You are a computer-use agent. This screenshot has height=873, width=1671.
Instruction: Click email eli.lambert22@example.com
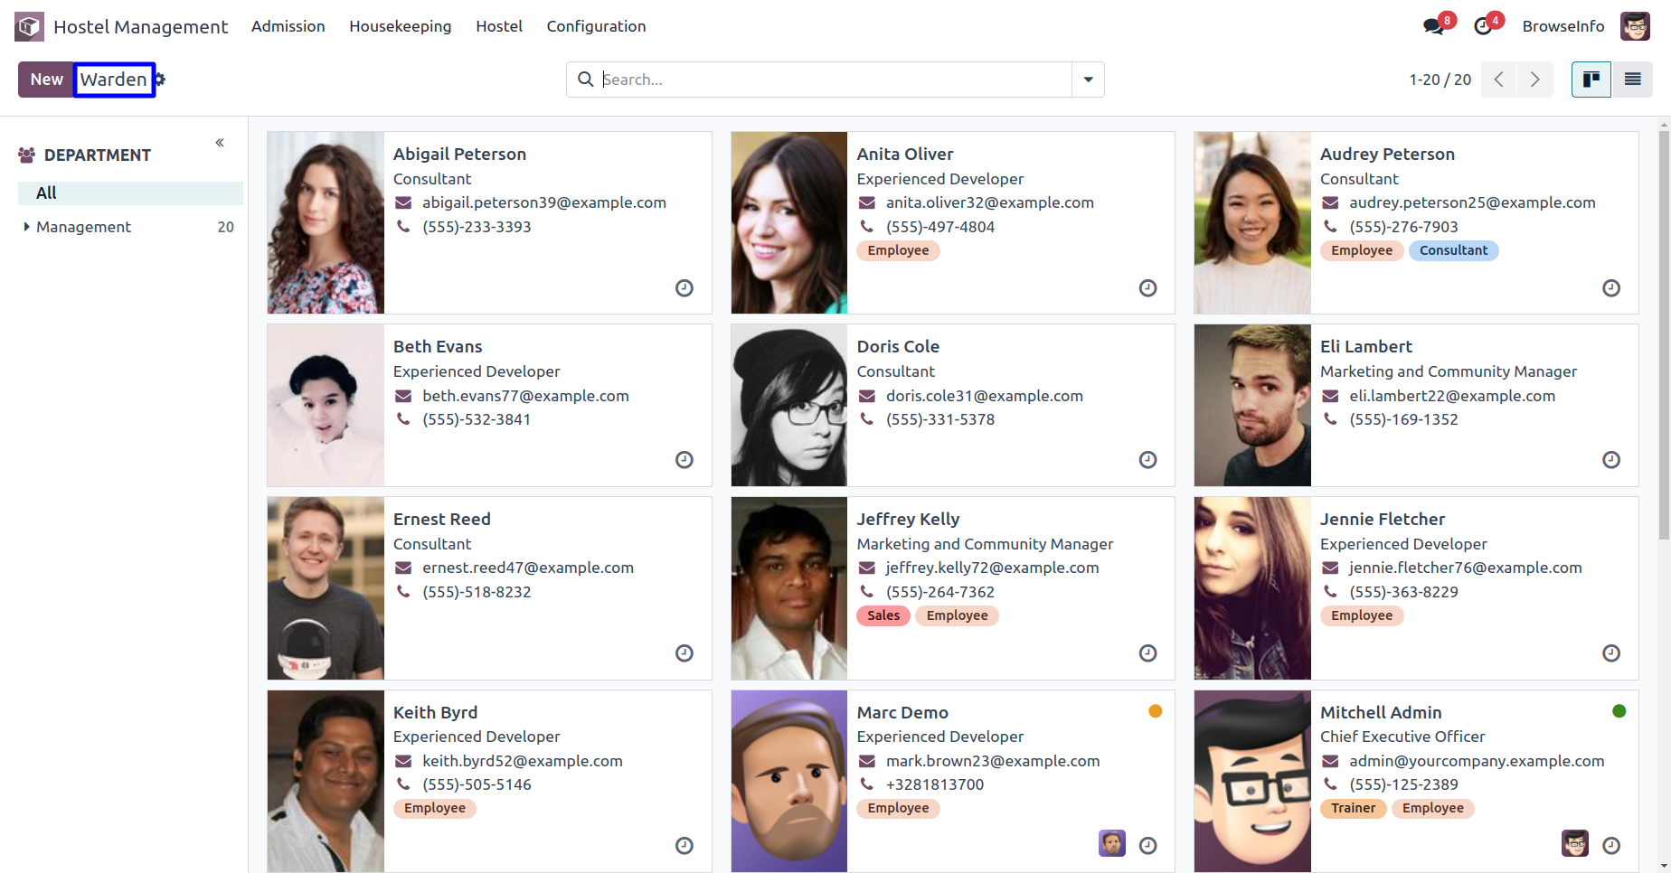tap(1452, 396)
